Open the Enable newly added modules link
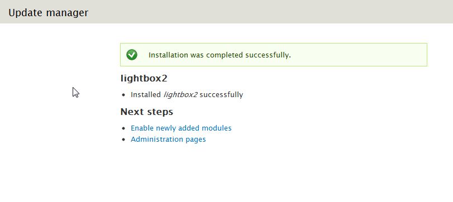This screenshot has height=202, width=453. pyautogui.click(x=181, y=128)
